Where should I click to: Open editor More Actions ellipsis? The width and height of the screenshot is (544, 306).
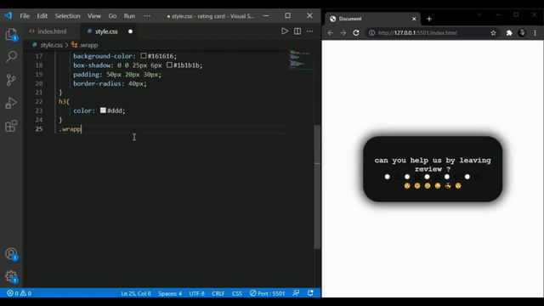309,31
